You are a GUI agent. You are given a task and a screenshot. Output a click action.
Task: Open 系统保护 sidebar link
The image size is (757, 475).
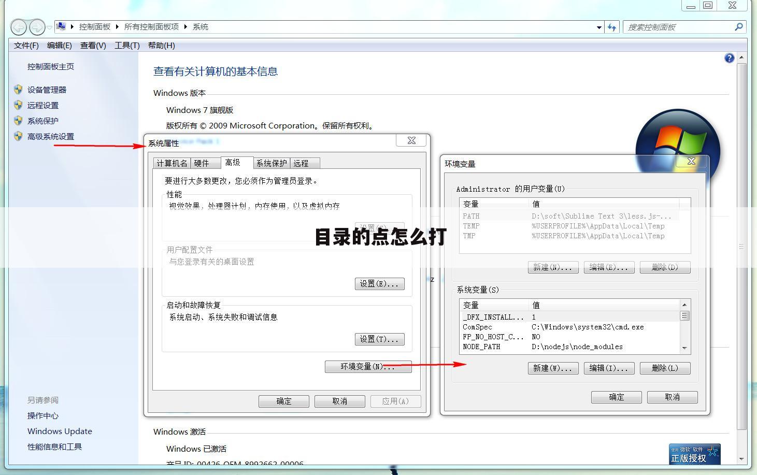click(43, 121)
